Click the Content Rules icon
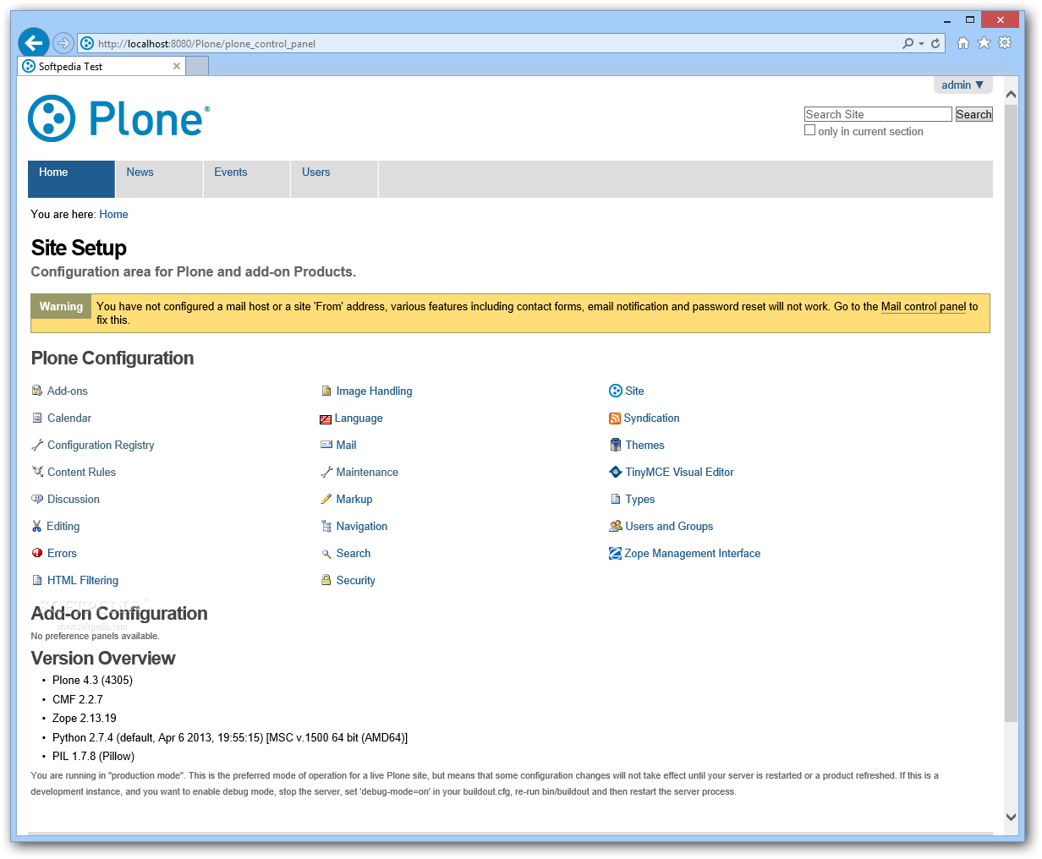Screen dimensions: 1042x859 37,472
